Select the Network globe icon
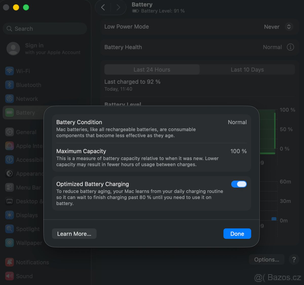The width and height of the screenshot is (304, 285). (x=10, y=99)
